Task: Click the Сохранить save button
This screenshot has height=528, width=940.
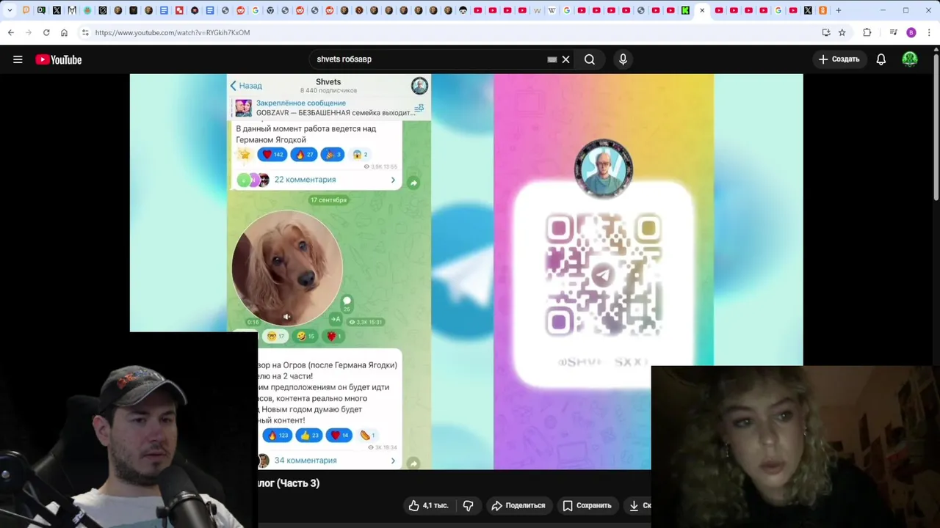Action: 587,505
